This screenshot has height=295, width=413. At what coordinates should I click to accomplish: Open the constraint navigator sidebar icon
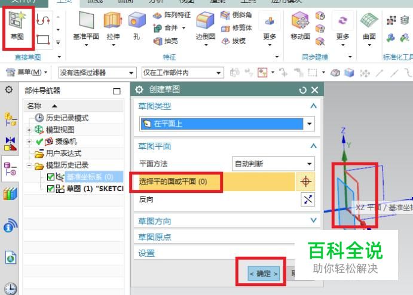11,143
